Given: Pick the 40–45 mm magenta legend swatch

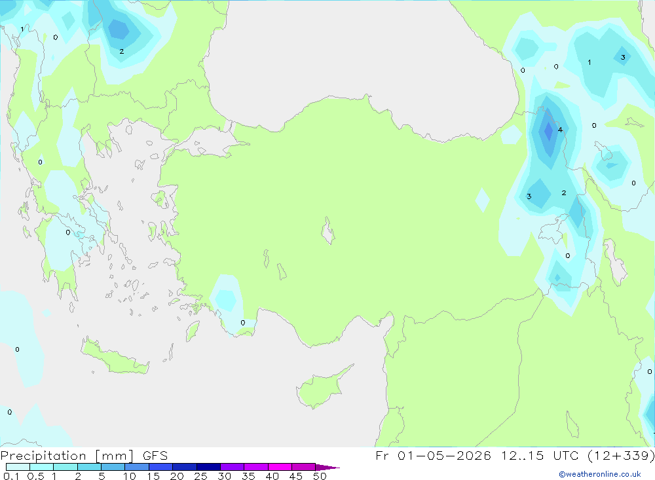Looking at the screenshot, I should click(x=280, y=467).
